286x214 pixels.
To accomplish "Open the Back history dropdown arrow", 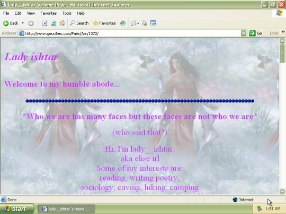I will point(23,23).
